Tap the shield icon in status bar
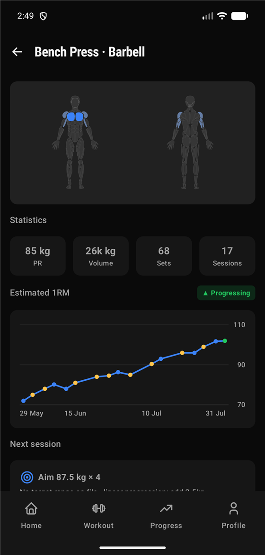The width and height of the screenshot is (265, 555). 43,16
